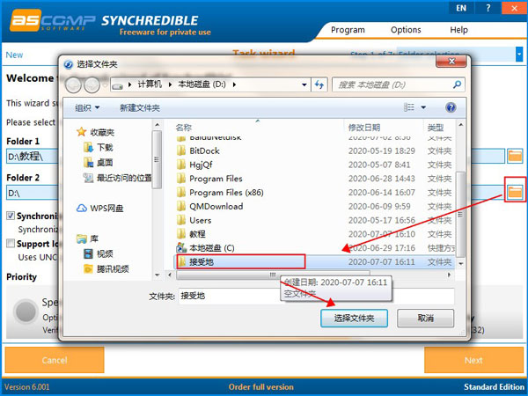This screenshot has height=396, width=528.
Task: Expand the 计算机 breadcrumb arrow
Action: (x=170, y=84)
